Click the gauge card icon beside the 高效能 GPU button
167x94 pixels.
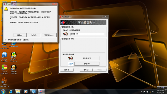[x=70, y=58]
